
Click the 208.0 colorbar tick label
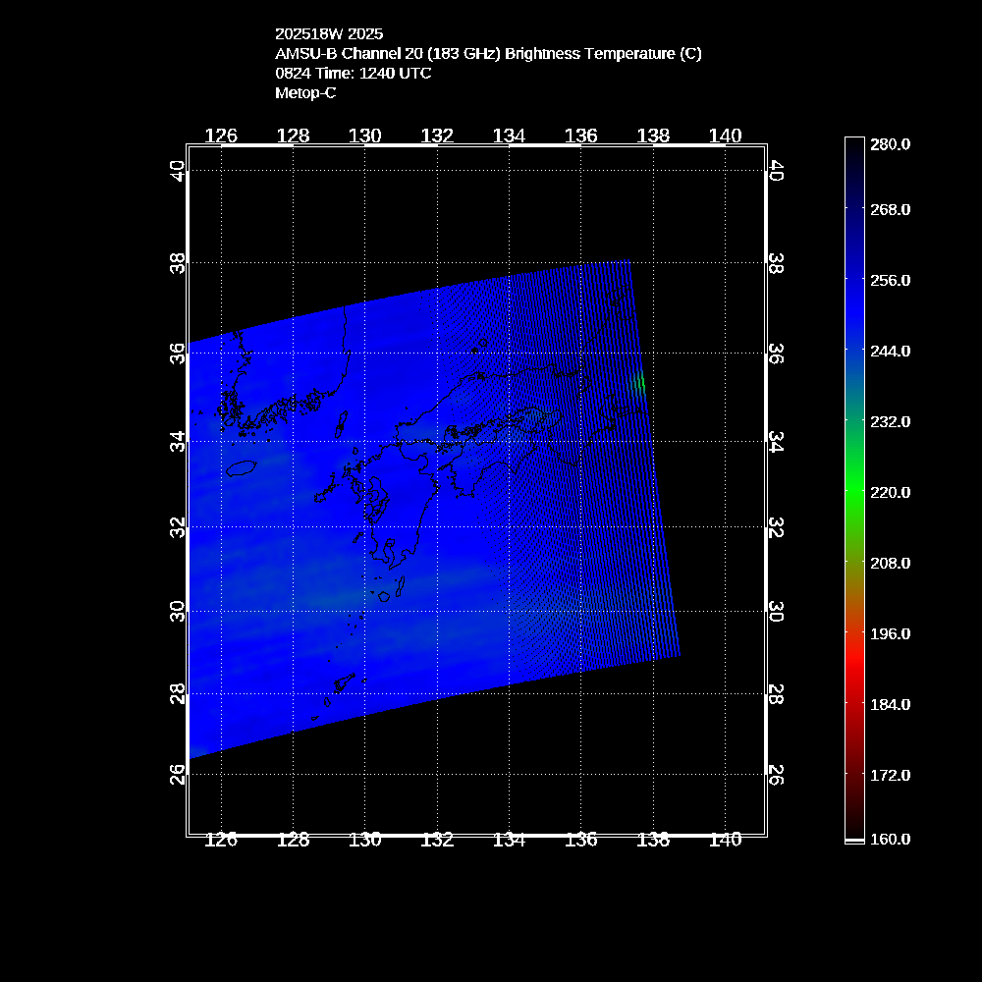(x=891, y=563)
